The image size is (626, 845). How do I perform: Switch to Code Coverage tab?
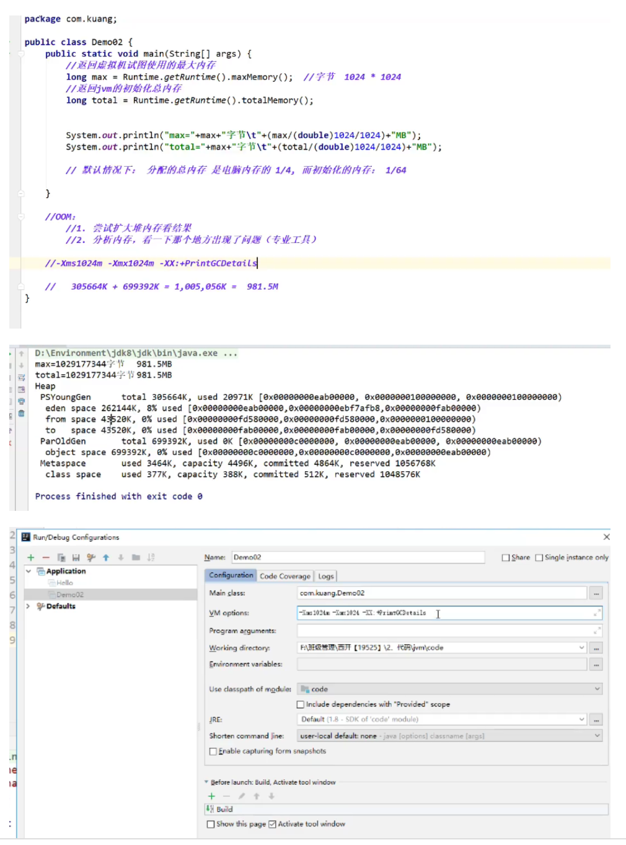pos(285,576)
